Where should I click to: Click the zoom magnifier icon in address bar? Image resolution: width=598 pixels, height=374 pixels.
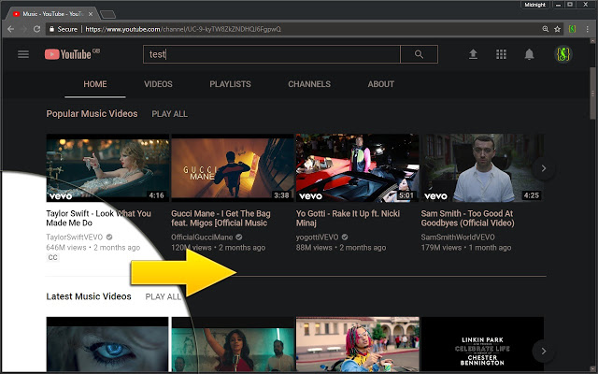click(x=546, y=29)
